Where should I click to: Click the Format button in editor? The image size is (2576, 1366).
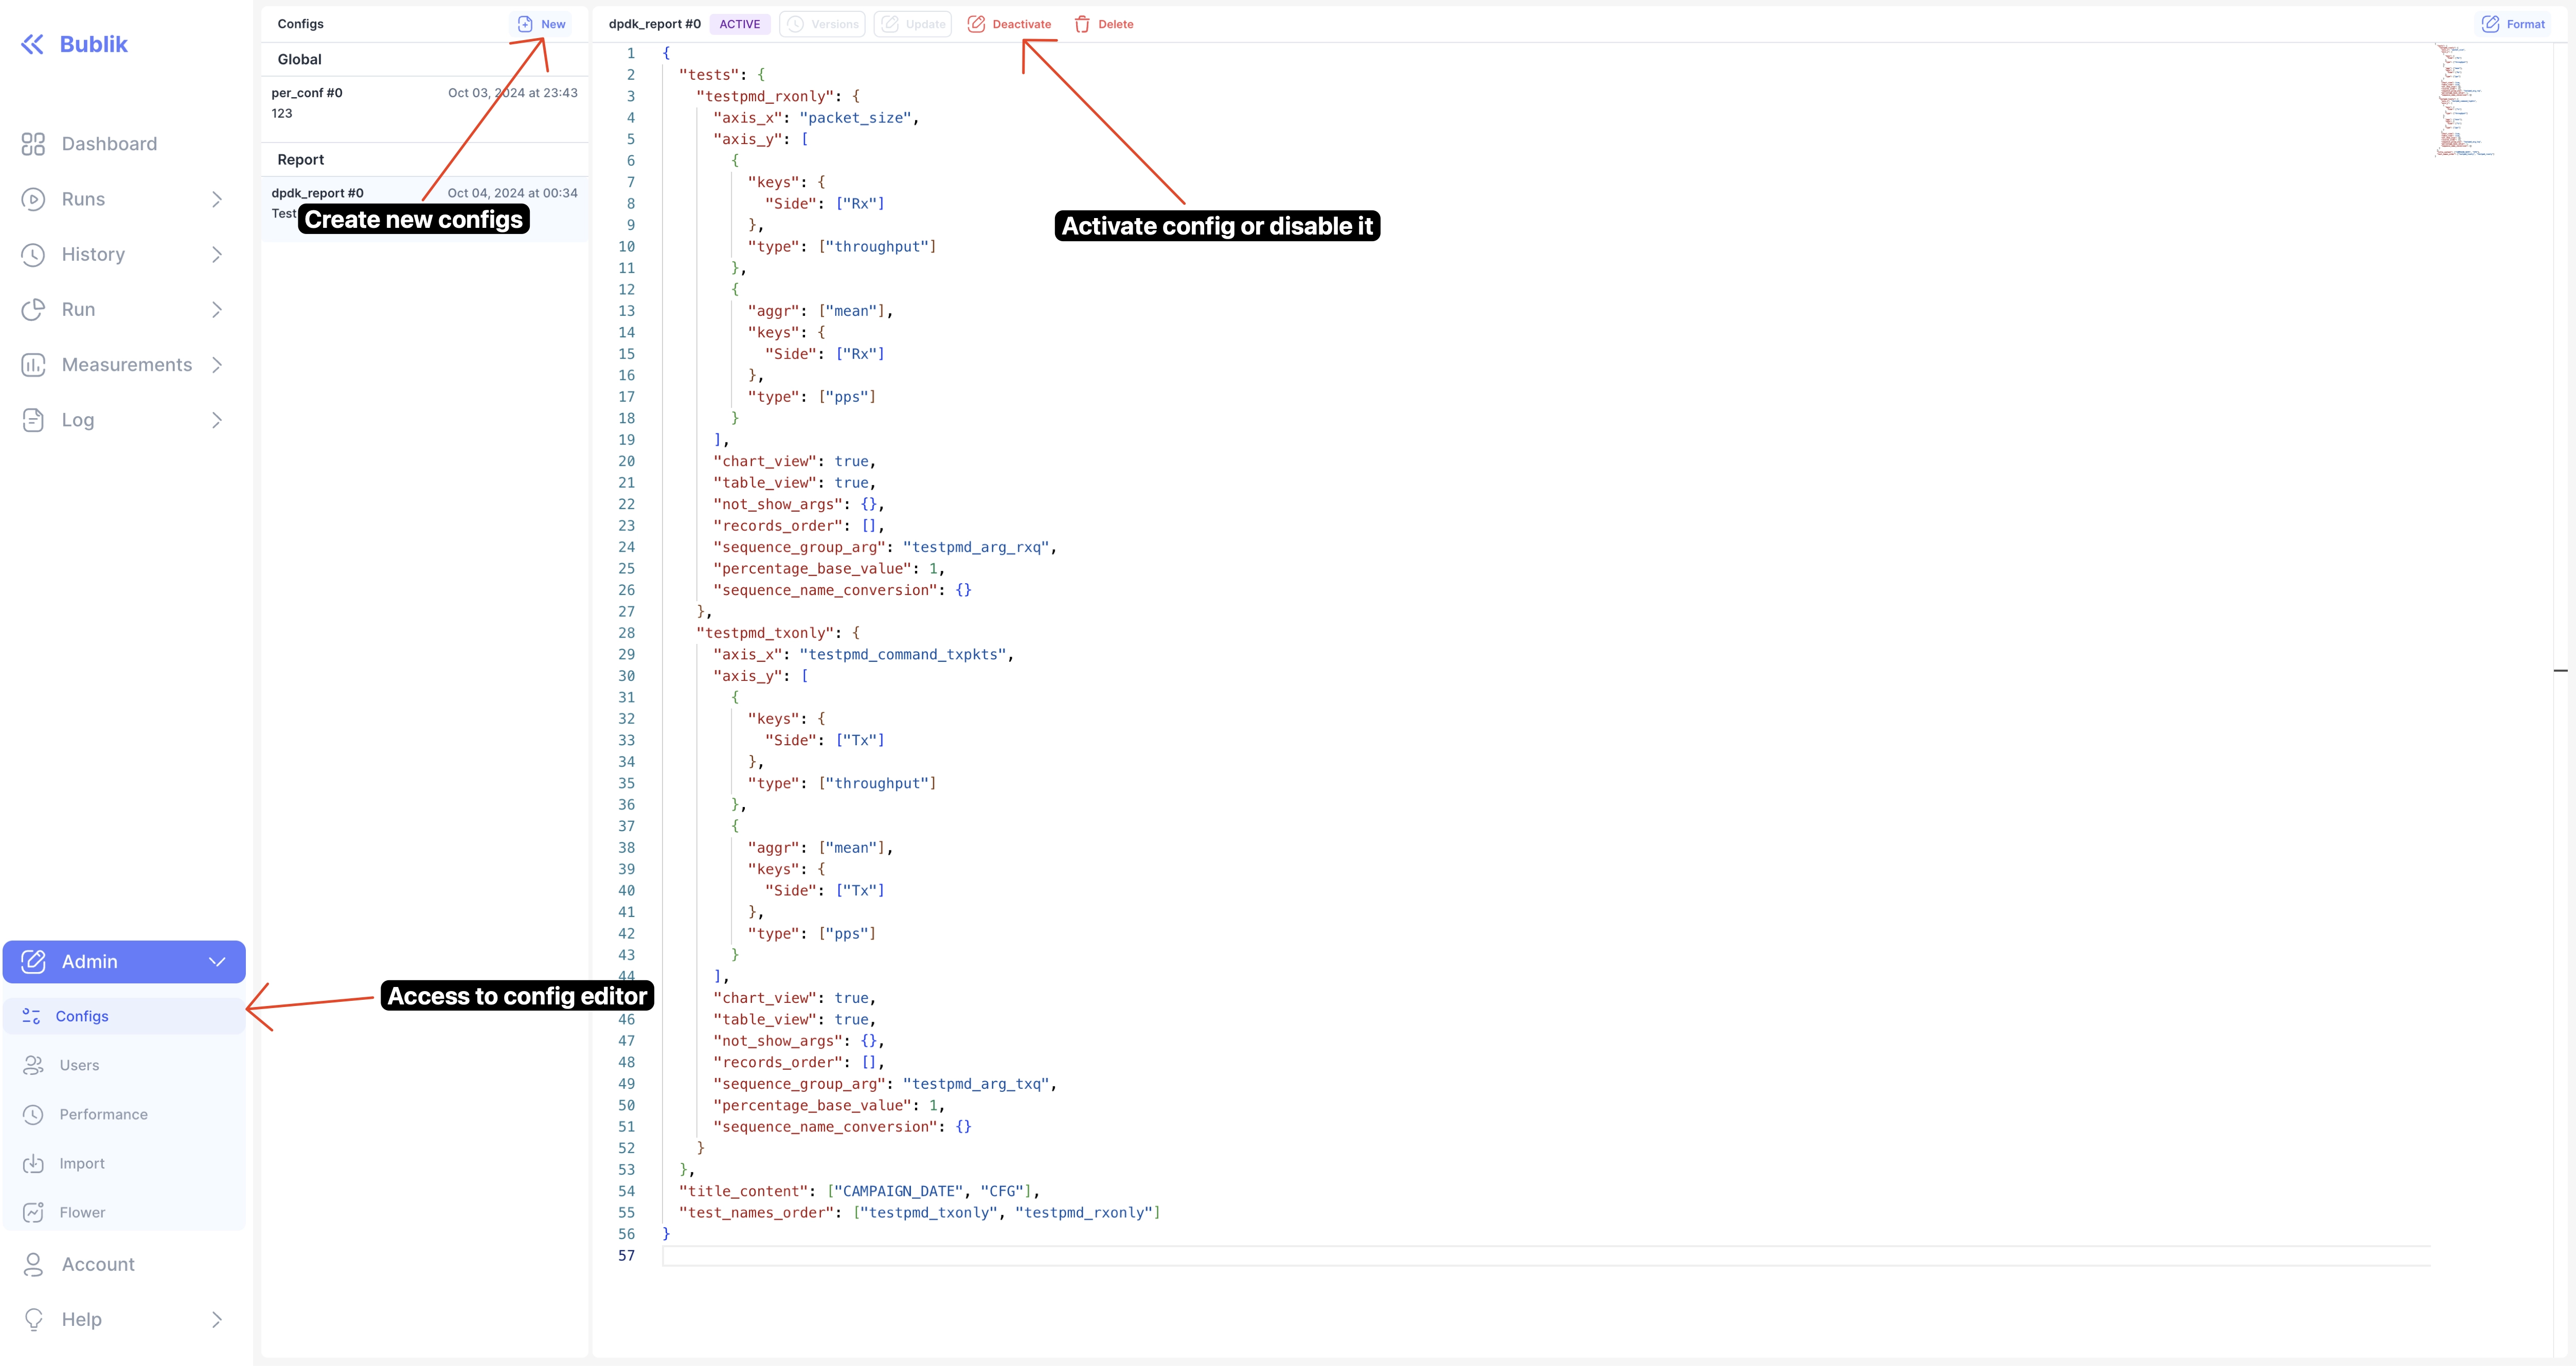click(2513, 24)
